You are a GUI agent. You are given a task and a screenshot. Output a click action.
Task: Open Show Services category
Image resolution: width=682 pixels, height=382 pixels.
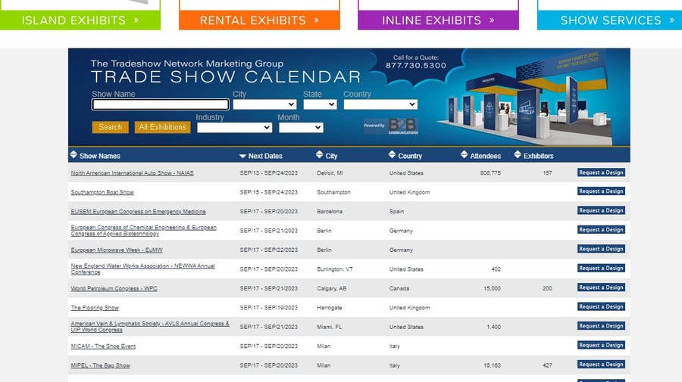pos(610,20)
